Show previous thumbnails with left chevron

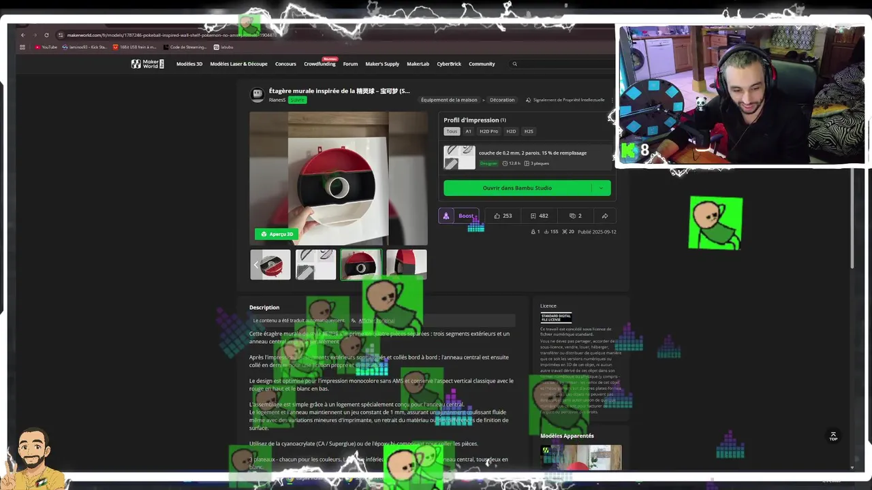pos(256,265)
